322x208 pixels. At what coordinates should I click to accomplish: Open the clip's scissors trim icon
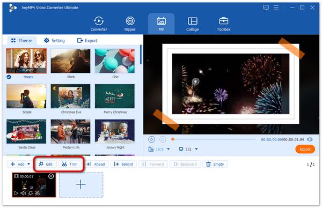click(x=37, y=193)
